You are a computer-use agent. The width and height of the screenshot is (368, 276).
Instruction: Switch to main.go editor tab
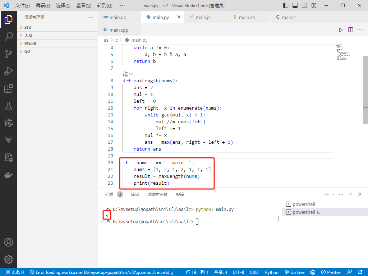pyautogui.click(x=119, y=17)
